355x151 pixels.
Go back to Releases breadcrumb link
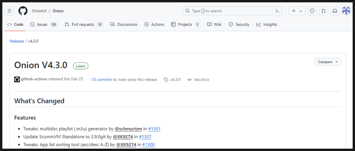click(17, 41)
